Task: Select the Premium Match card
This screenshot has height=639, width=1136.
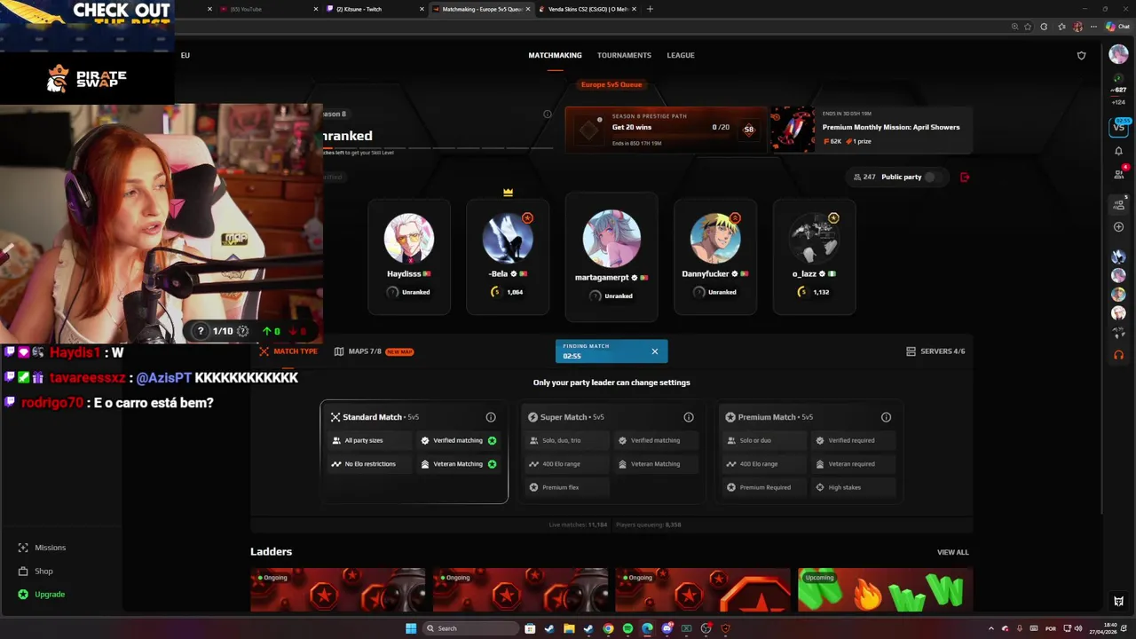Action: coord(809,452)
